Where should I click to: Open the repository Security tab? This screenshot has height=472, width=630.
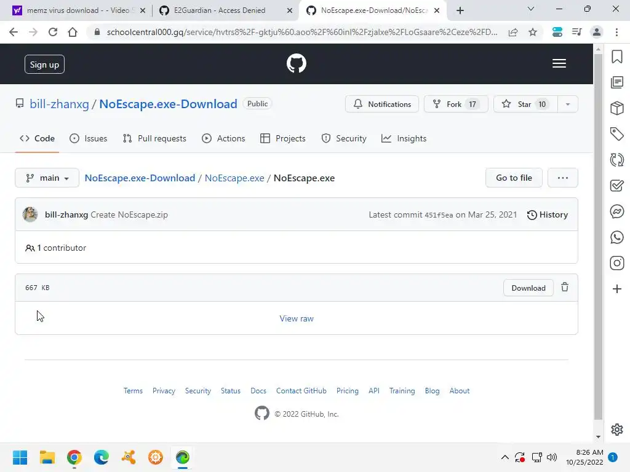click(344, 138)
